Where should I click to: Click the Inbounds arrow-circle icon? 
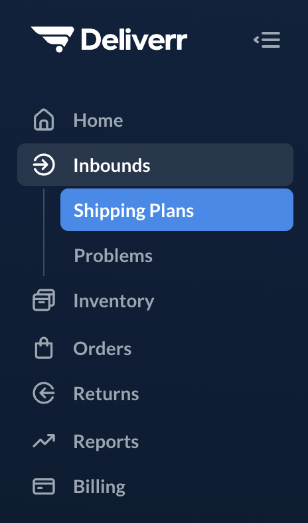pyautogui.click(x=44, y=165)
